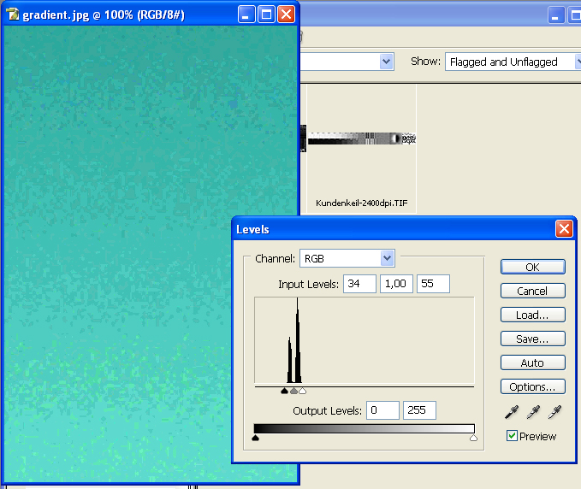The image size is (581, 489).
Task: Click the output black level slider handle
Action: pyautogui.click(x=255, y=439)
